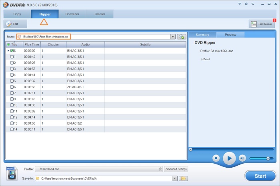
Task: Select play time 00:05:11 of title 14
Action: click(30, 129)
